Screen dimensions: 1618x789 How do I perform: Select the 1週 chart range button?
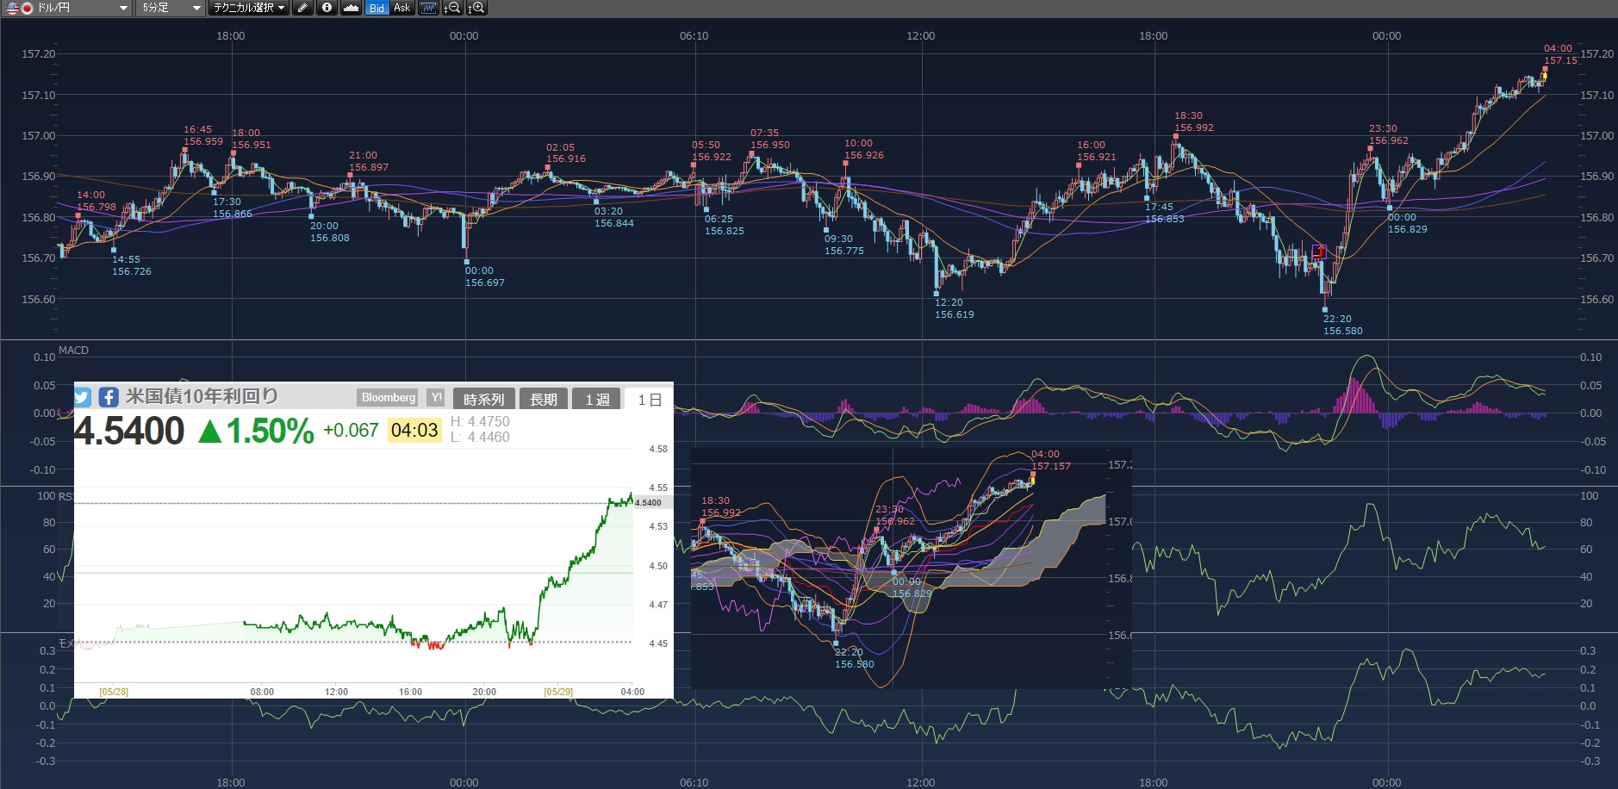click(x=597, y=400)
